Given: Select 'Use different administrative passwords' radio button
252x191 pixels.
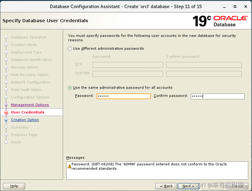Looking at the screenshot, I should click(x=70, y=48).
